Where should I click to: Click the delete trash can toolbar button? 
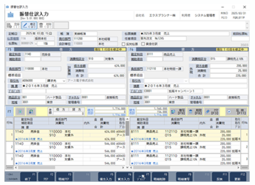click(45, 25)
